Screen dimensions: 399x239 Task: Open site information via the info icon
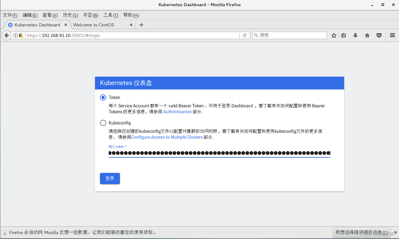tap(15, 35)
